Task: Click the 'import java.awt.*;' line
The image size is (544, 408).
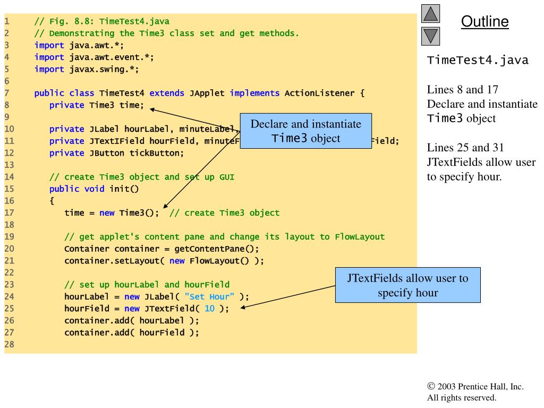Action: 79,46
